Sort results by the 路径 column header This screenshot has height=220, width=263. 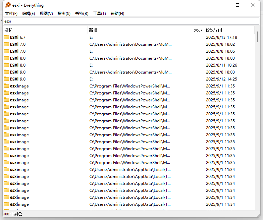(x=130, y=30)
